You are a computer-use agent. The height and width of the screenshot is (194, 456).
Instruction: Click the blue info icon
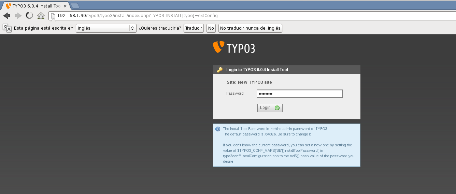pos(218,129)
